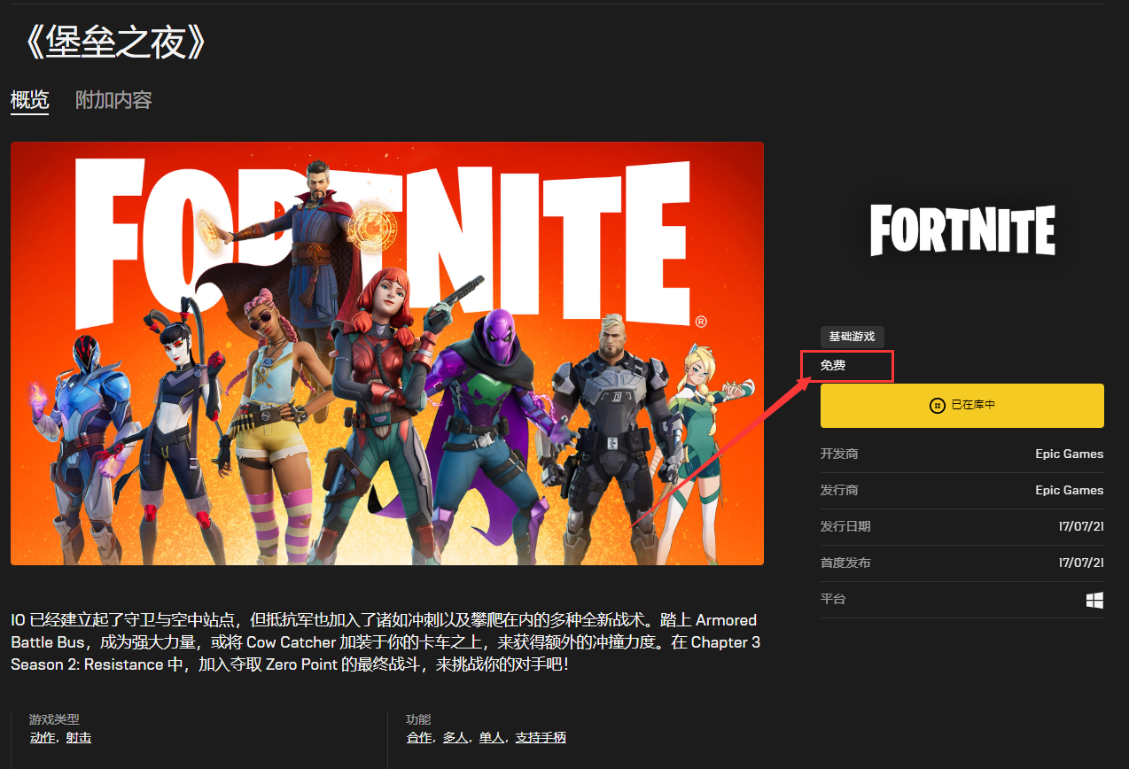Click the 发行日期 17/07/21 value
Image resolution: width=1129 pixels, height=769 pixels.
coord(1081,526)
